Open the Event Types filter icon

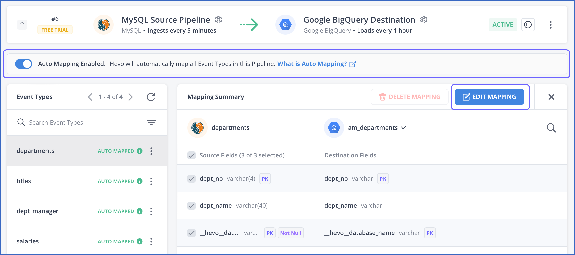(151, 122)
